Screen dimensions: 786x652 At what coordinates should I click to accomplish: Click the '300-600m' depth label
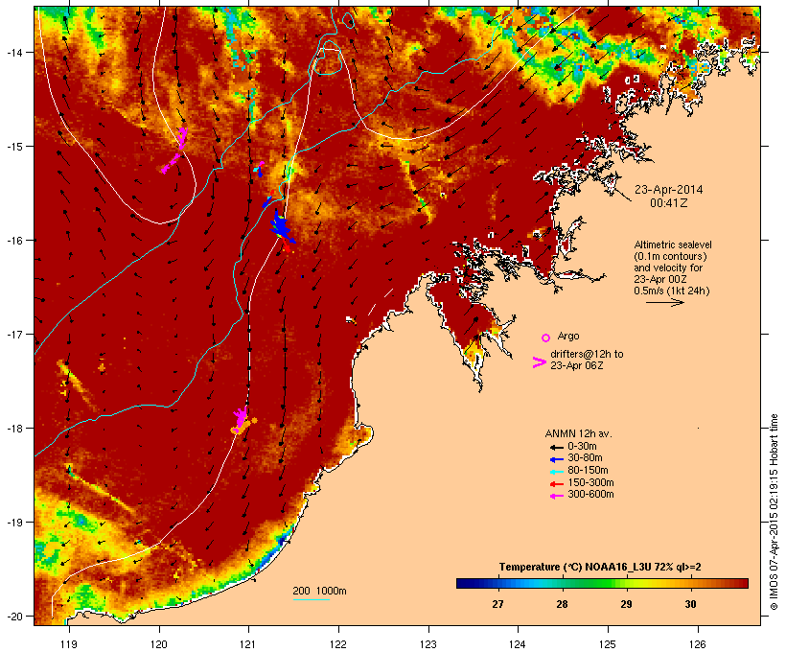[x=590, y=495]
